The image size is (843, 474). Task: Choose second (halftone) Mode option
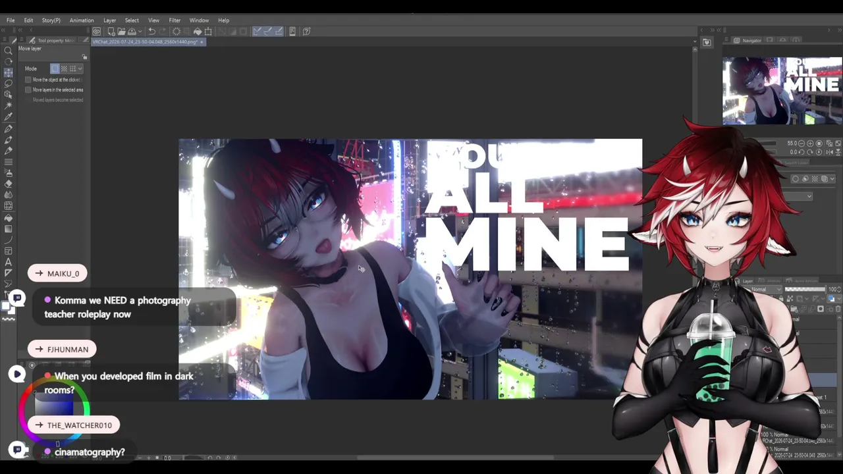coord(64,68)
